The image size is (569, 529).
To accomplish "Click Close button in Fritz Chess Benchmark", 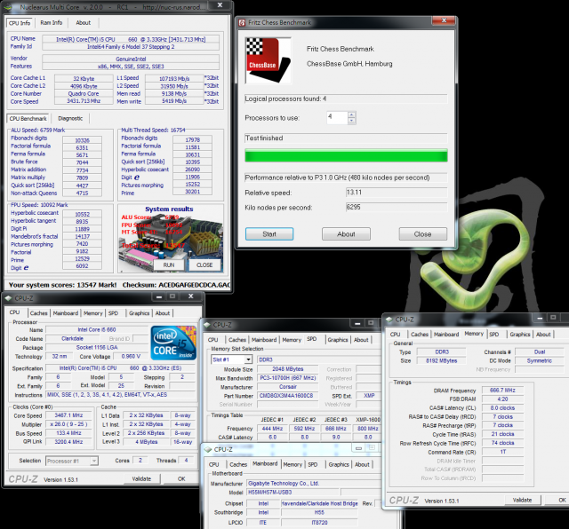I will (x=423, y=234).
